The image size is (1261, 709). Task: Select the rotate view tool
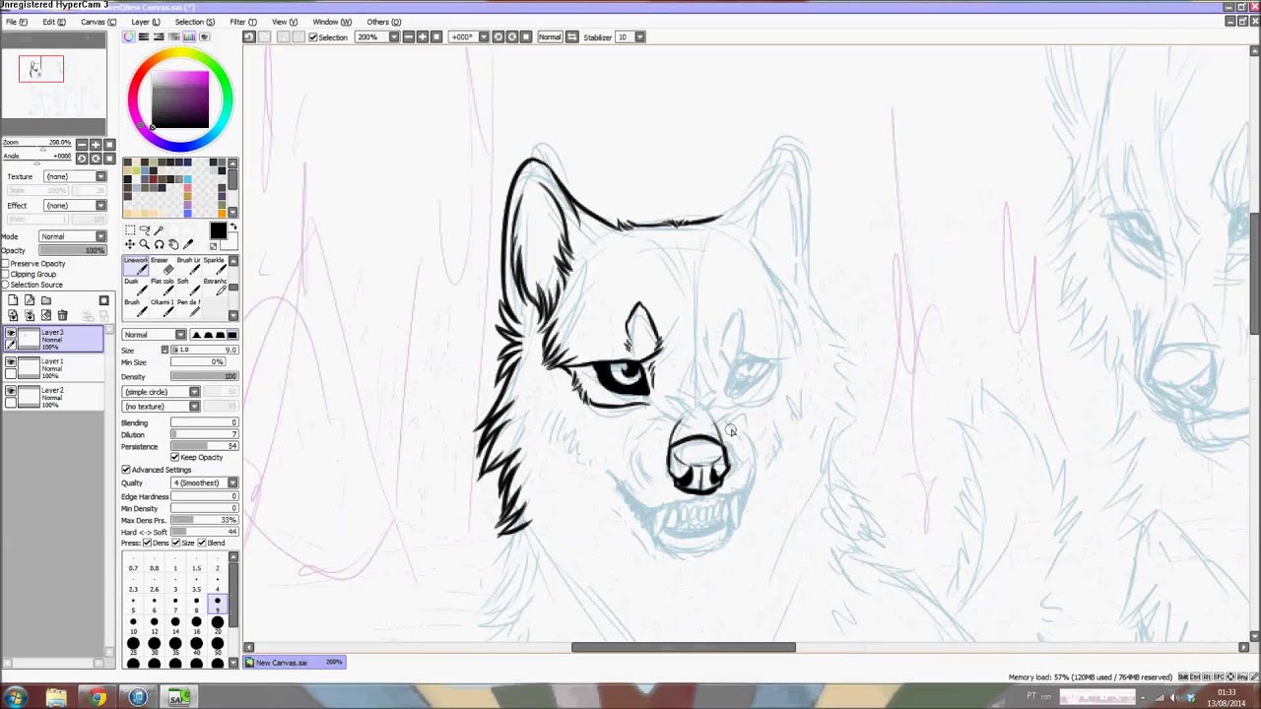160,244
